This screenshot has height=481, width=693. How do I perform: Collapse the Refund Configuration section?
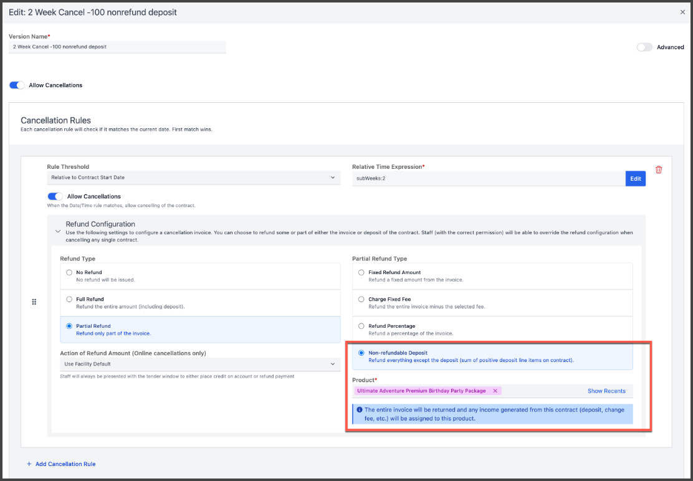pyautogui.click(x=58, y=231)
